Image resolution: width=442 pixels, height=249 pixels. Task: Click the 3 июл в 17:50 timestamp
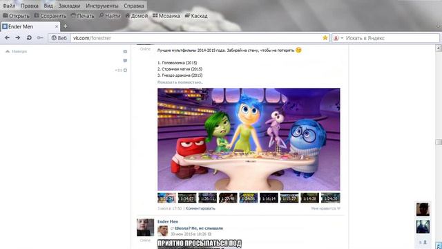point(169,209)
